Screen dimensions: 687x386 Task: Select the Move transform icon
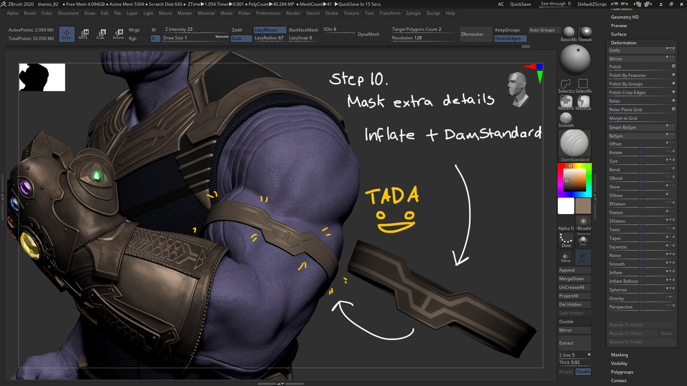83,34
